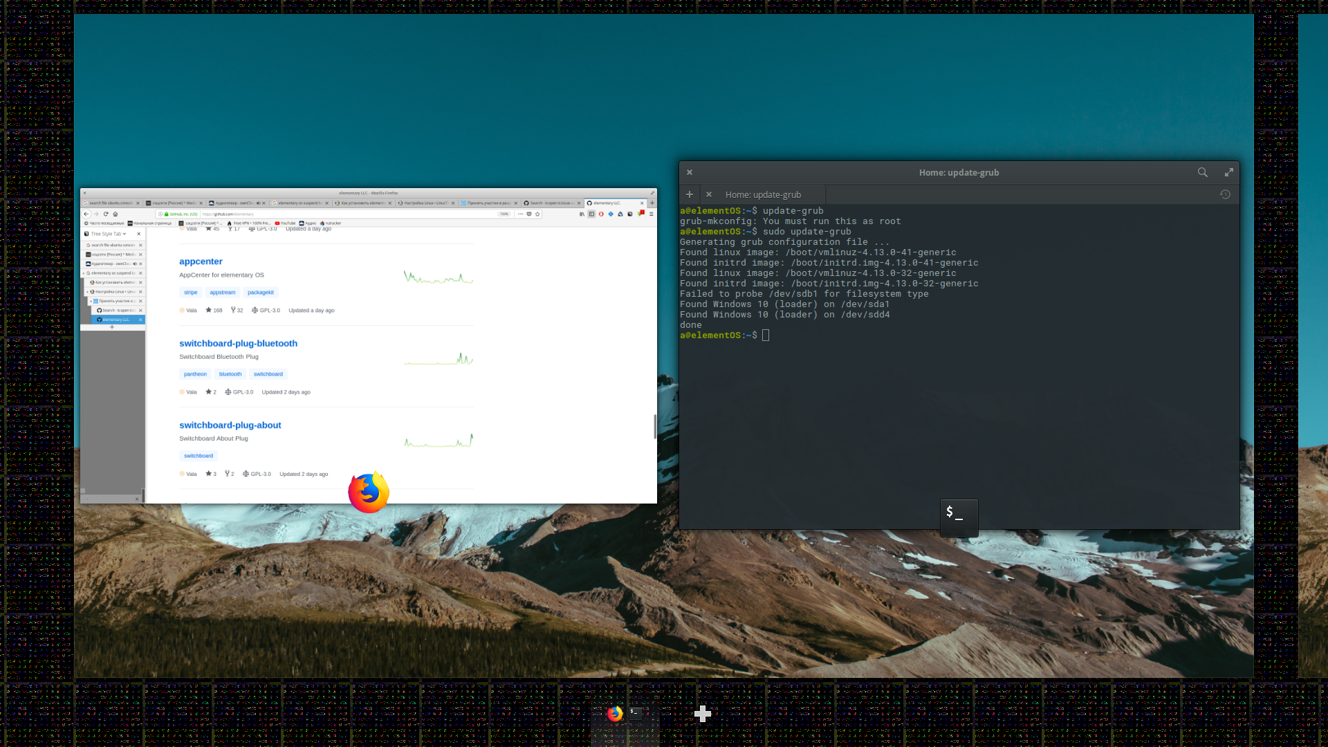Image resolution: width=1328 pixels, height=747 pixels.
Task: Click the Firefox home button icon
Action: pyautogui.click(x=116, y=214)
